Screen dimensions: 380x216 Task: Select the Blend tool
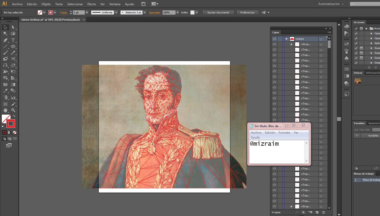pyautogui.click(x=13, y=91)
